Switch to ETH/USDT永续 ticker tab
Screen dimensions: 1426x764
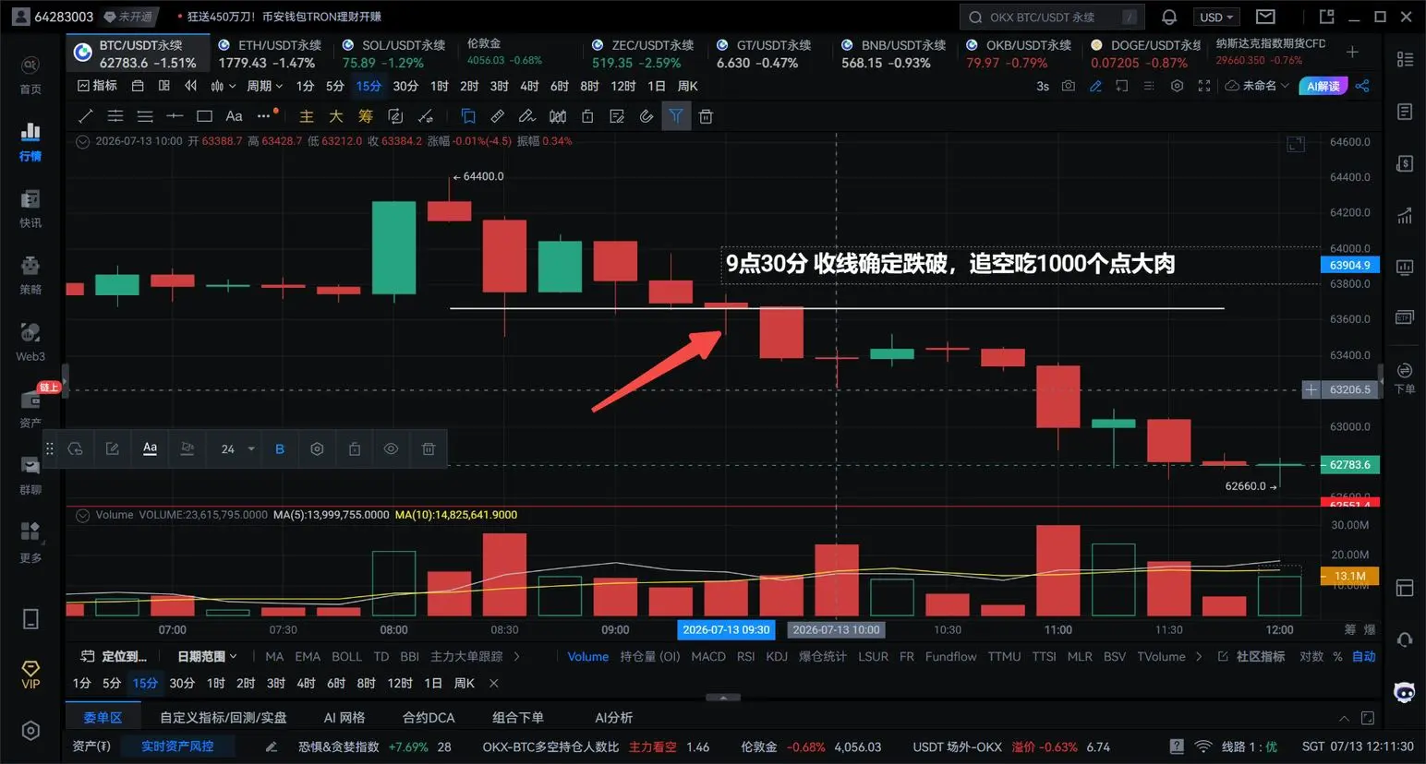point(270,54)
